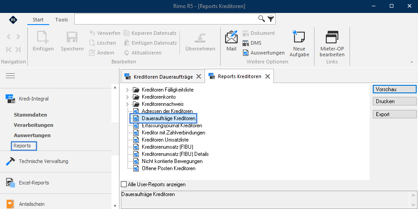The image size is (418, 209).
Task: Go to previous record arrow
Action: coord(9,37)
